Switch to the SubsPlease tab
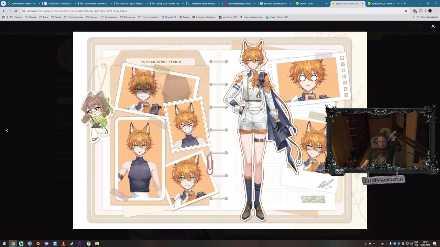440x247 pixels. tap(60, 3)
